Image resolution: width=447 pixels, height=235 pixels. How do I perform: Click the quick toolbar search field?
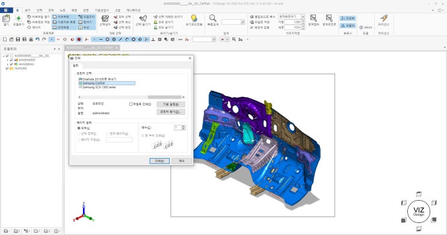point(202,39)
